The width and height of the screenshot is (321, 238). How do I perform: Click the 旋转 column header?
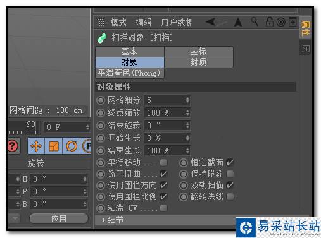[x=36, y=164]
